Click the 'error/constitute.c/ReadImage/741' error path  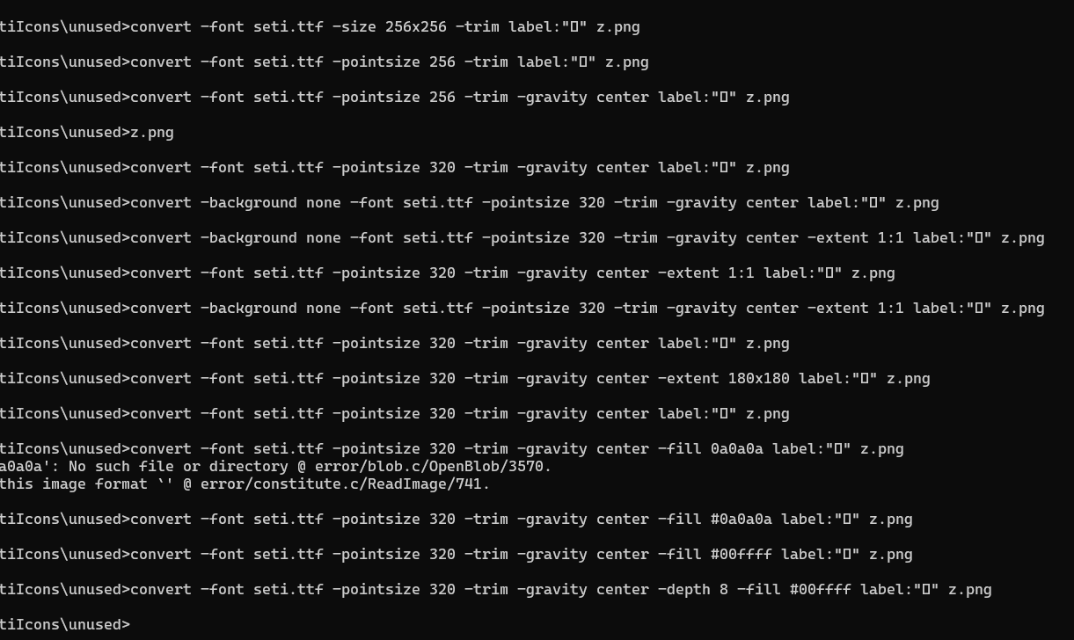tap(345, 484)
